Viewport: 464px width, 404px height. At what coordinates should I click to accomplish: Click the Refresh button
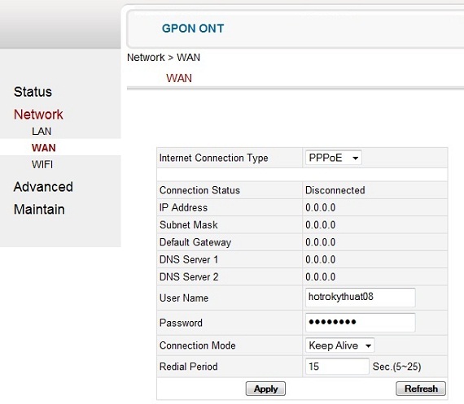(421, 389)
